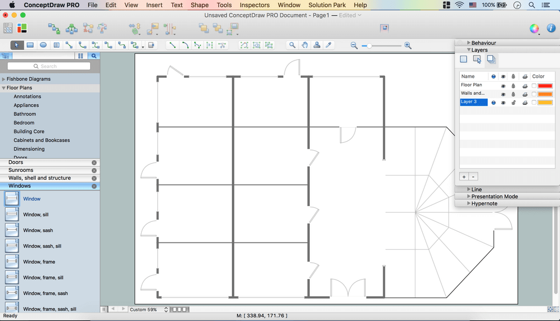Image resolution: width=560 pixels, height=321 pixels.
Task: Pick the eyedropper tool
Action: coord(329,45)
